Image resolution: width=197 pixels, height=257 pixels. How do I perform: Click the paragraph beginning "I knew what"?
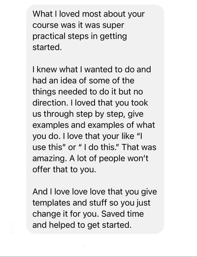click(95, 119)
